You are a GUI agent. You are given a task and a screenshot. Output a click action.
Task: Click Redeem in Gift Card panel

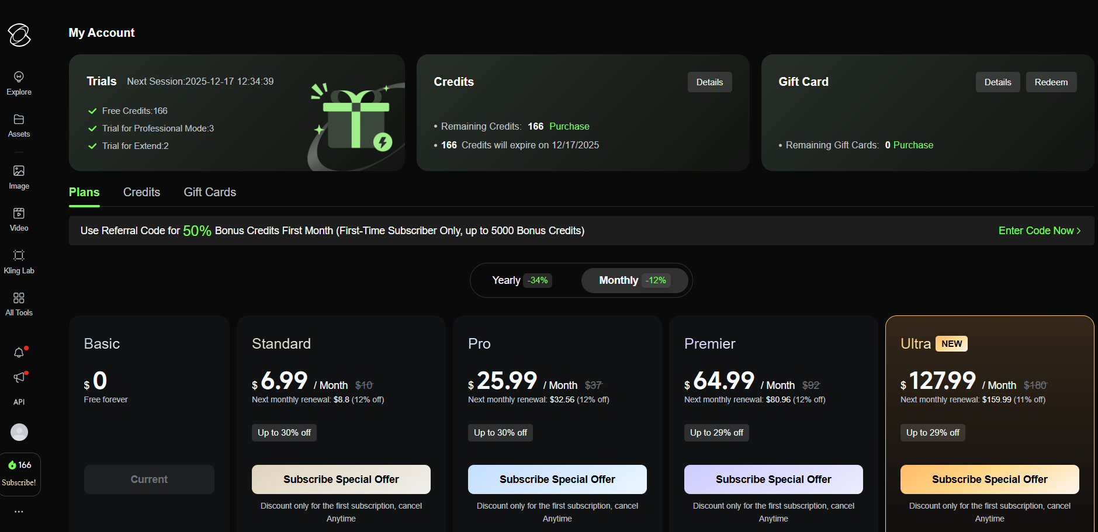tap(1051, 82)
